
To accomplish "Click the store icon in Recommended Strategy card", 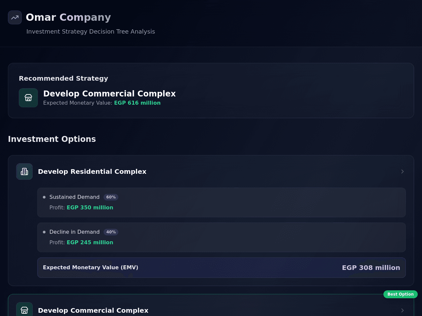I will click(28, 98).
